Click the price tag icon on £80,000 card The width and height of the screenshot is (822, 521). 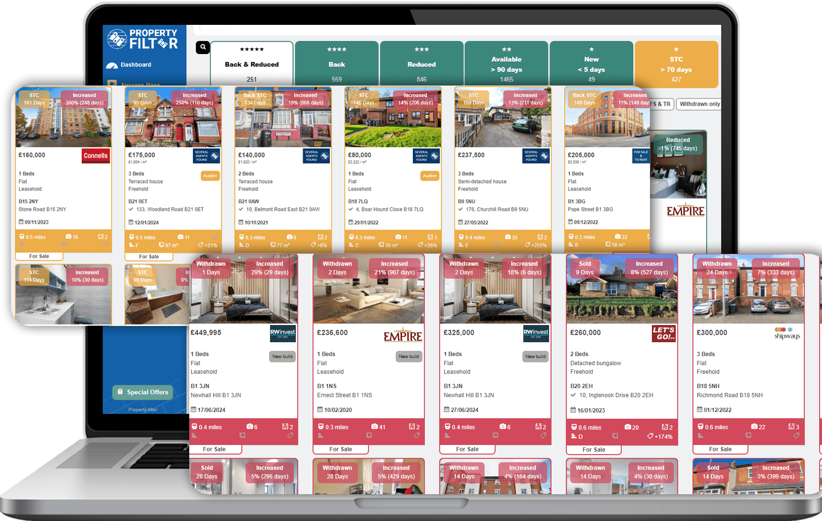420,245
